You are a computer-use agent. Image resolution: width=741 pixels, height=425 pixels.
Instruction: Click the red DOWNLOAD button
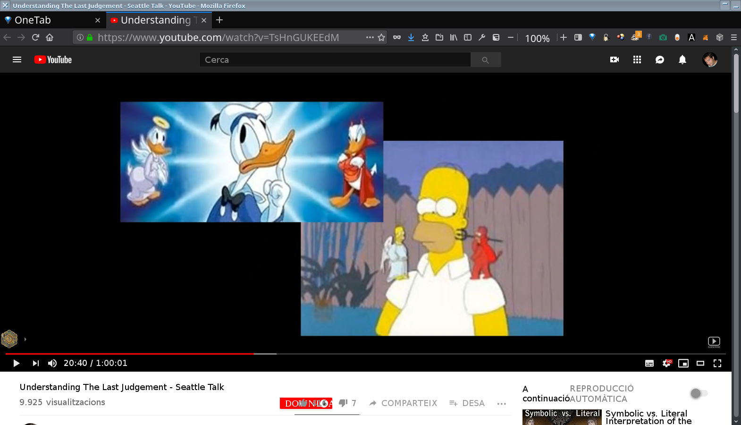[x=306, y=403]
